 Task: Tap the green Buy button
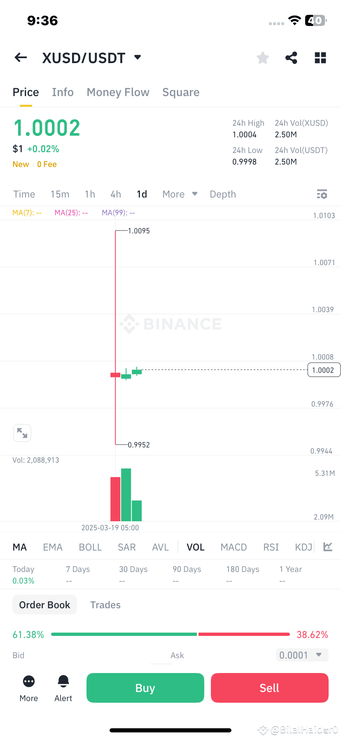pos(145,687)
